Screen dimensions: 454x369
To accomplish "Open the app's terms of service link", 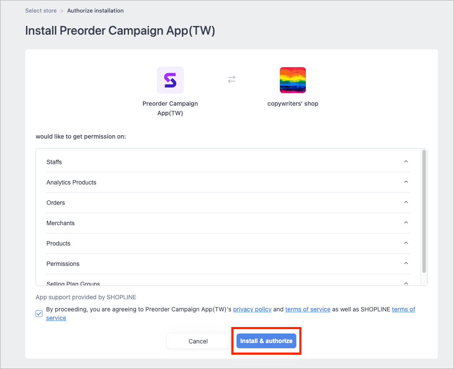I will tap(308, 309).
